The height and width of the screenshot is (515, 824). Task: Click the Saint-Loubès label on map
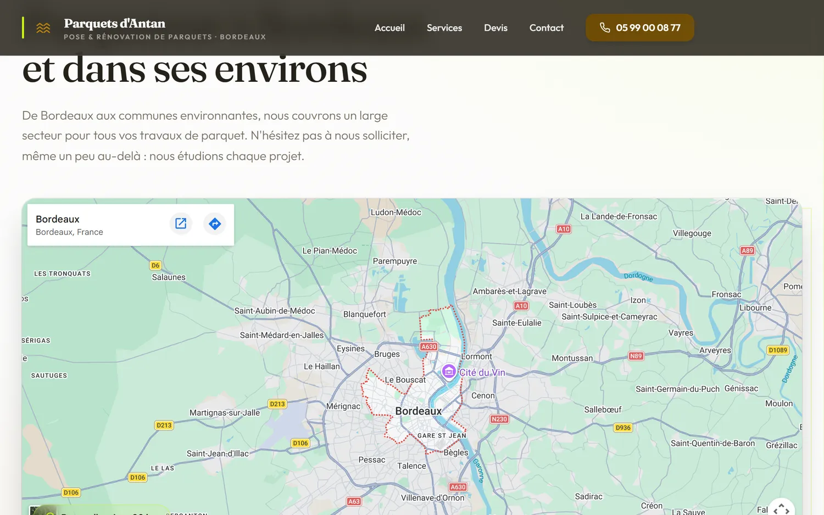pyautogui.click(x=573, y=305)
